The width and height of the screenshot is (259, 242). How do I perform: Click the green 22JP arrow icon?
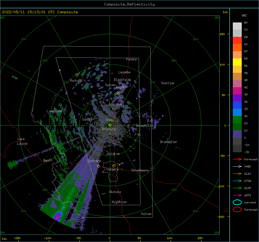[237, 188]
